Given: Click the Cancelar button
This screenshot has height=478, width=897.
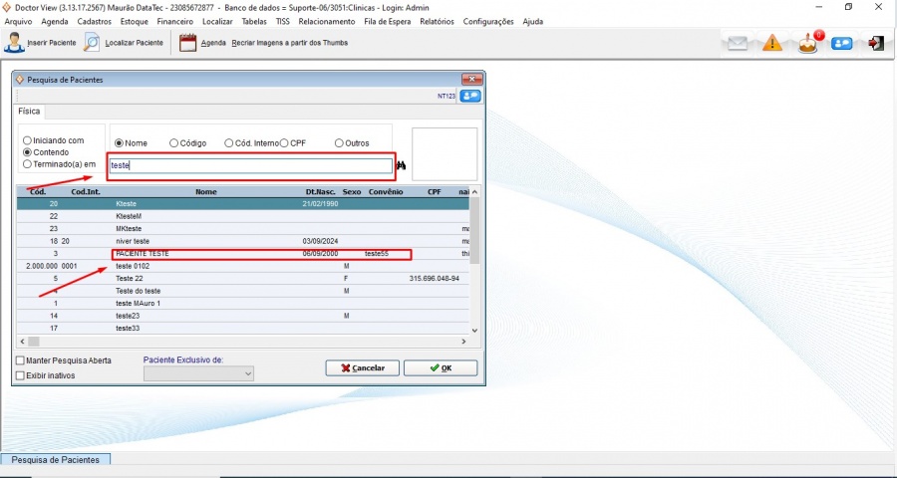Looking at the screenshot, I should [363, 367].
